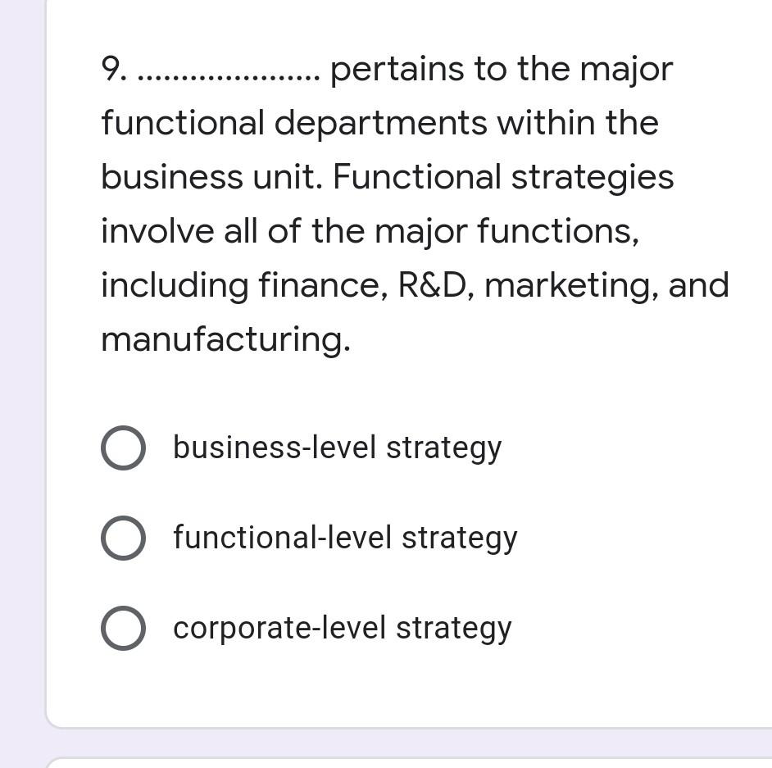Select the corporate-level strategy radio button

pos(123,628)
